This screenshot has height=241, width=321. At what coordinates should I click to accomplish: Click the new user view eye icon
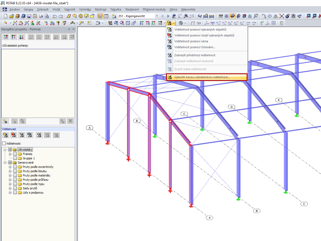point(5,121)
